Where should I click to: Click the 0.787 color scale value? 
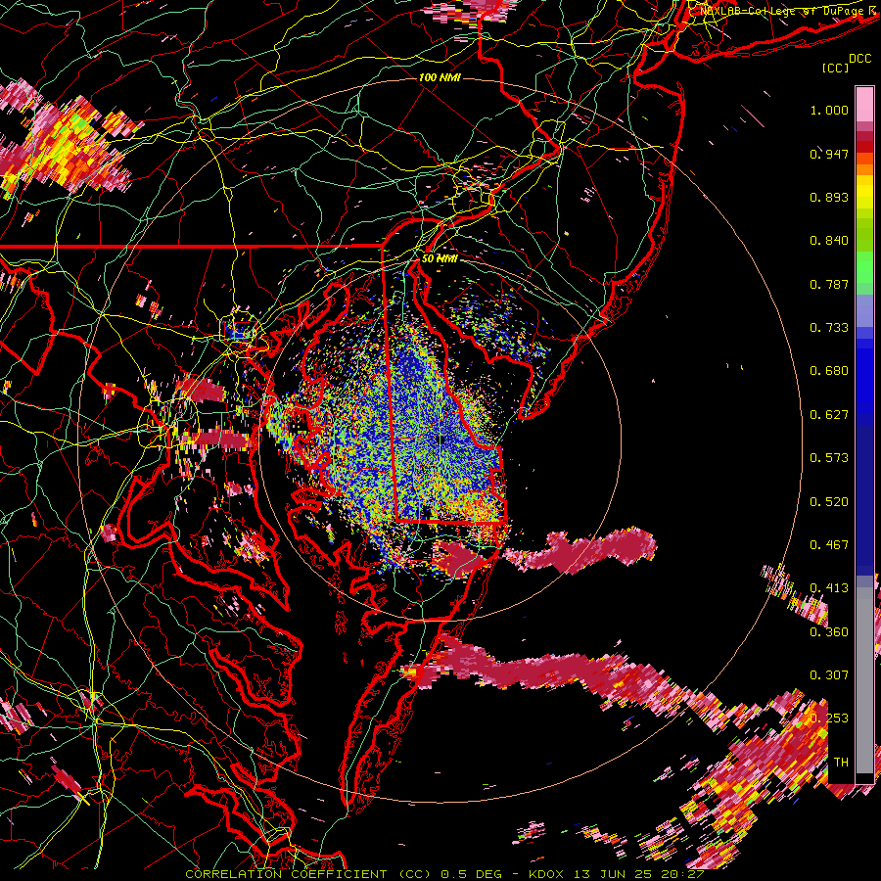[x=829, y=284]
